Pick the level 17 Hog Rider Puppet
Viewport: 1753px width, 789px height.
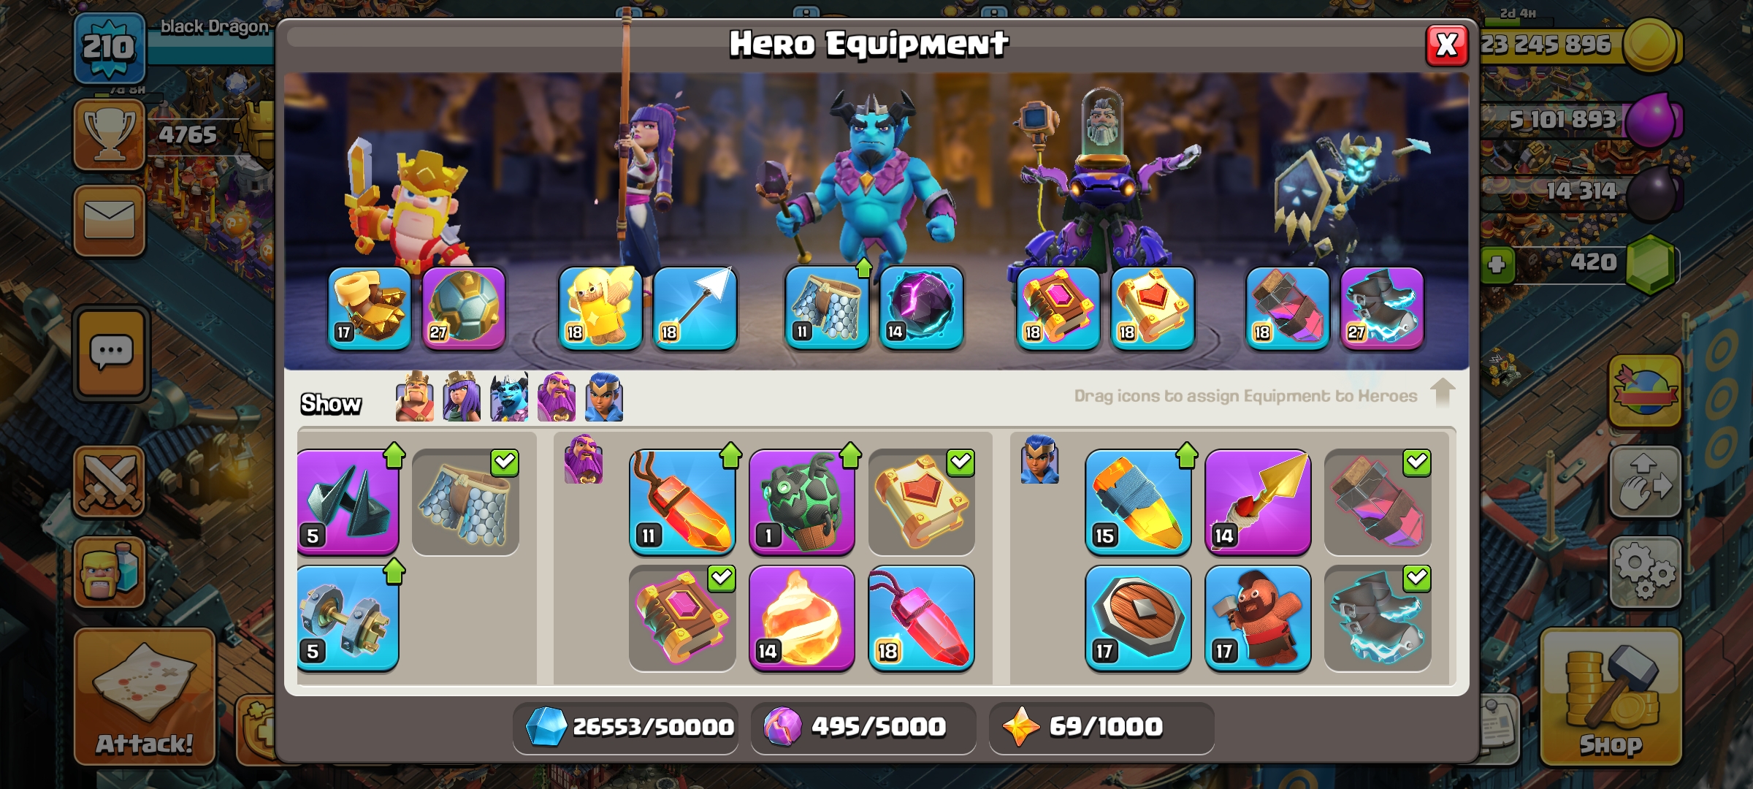pyautogui.click(x=1258, y=618)
